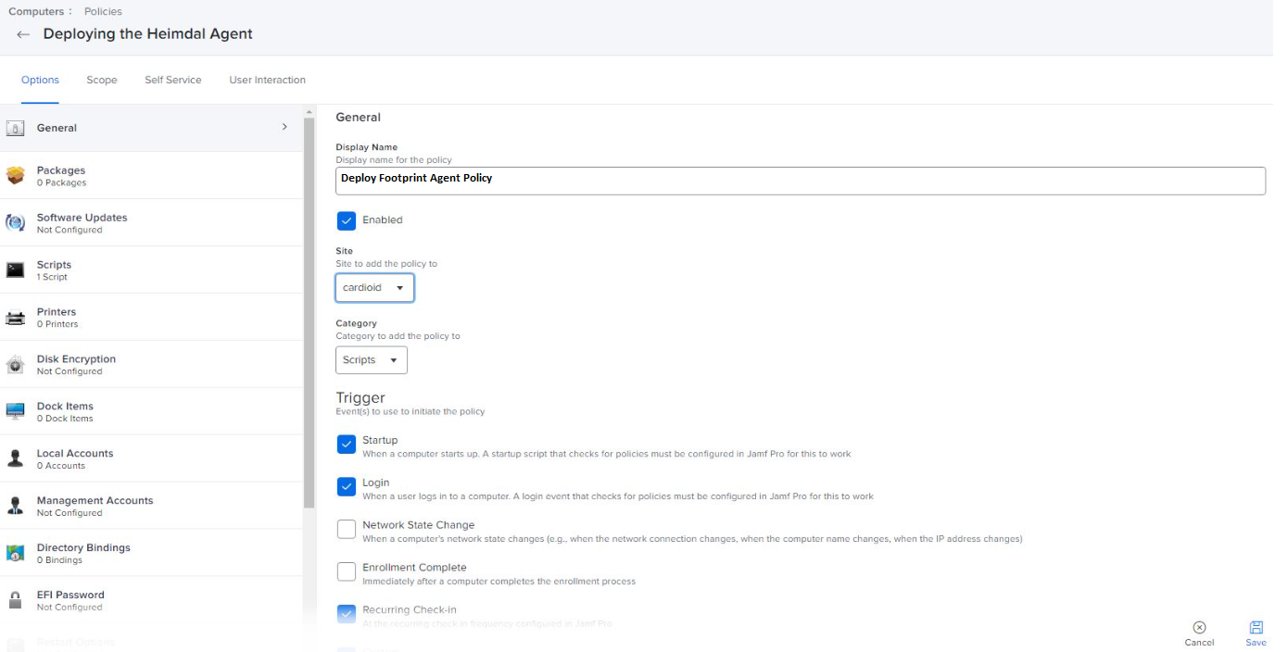This screenshot has width=1288, height=652.
Task: Click the Management Accounts icon
Action: click(16, 507)
